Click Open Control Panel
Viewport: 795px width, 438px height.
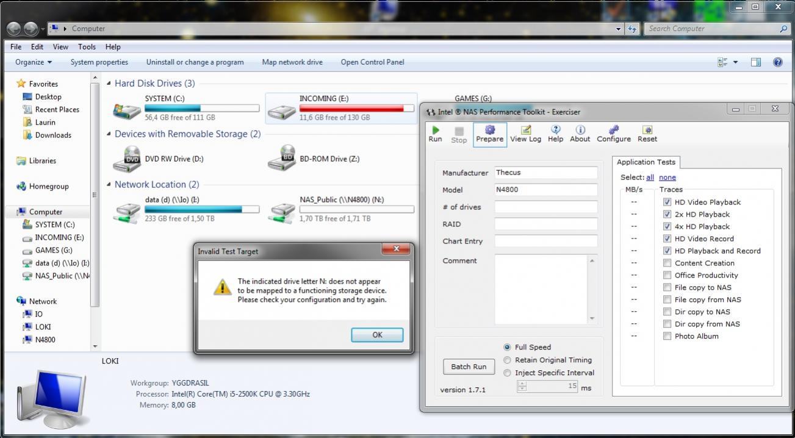click(x=372, y=62)
